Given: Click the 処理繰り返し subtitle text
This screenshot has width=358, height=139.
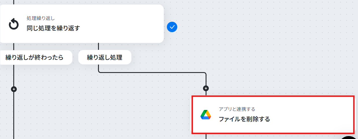Looking at the screenshot, I should tap(41, 18).
